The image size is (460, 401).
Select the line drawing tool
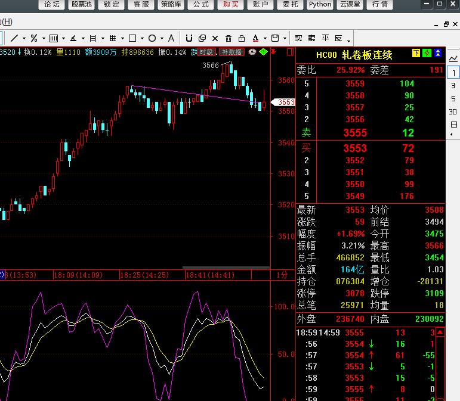pos(14,38)
